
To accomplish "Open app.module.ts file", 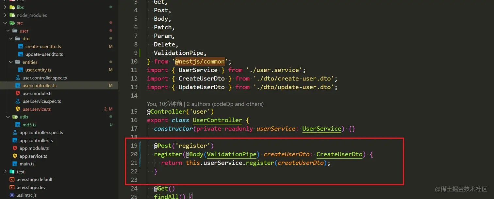I will click(34, 148).
